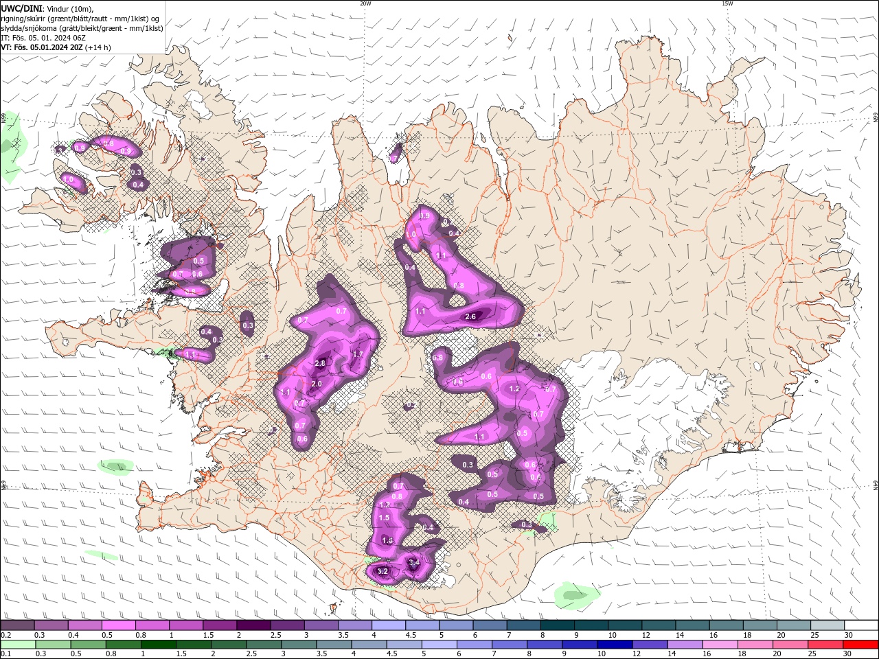Click the deep blue lower swatch between 10 and 12

pyautogui.click(x=615, y=645)
